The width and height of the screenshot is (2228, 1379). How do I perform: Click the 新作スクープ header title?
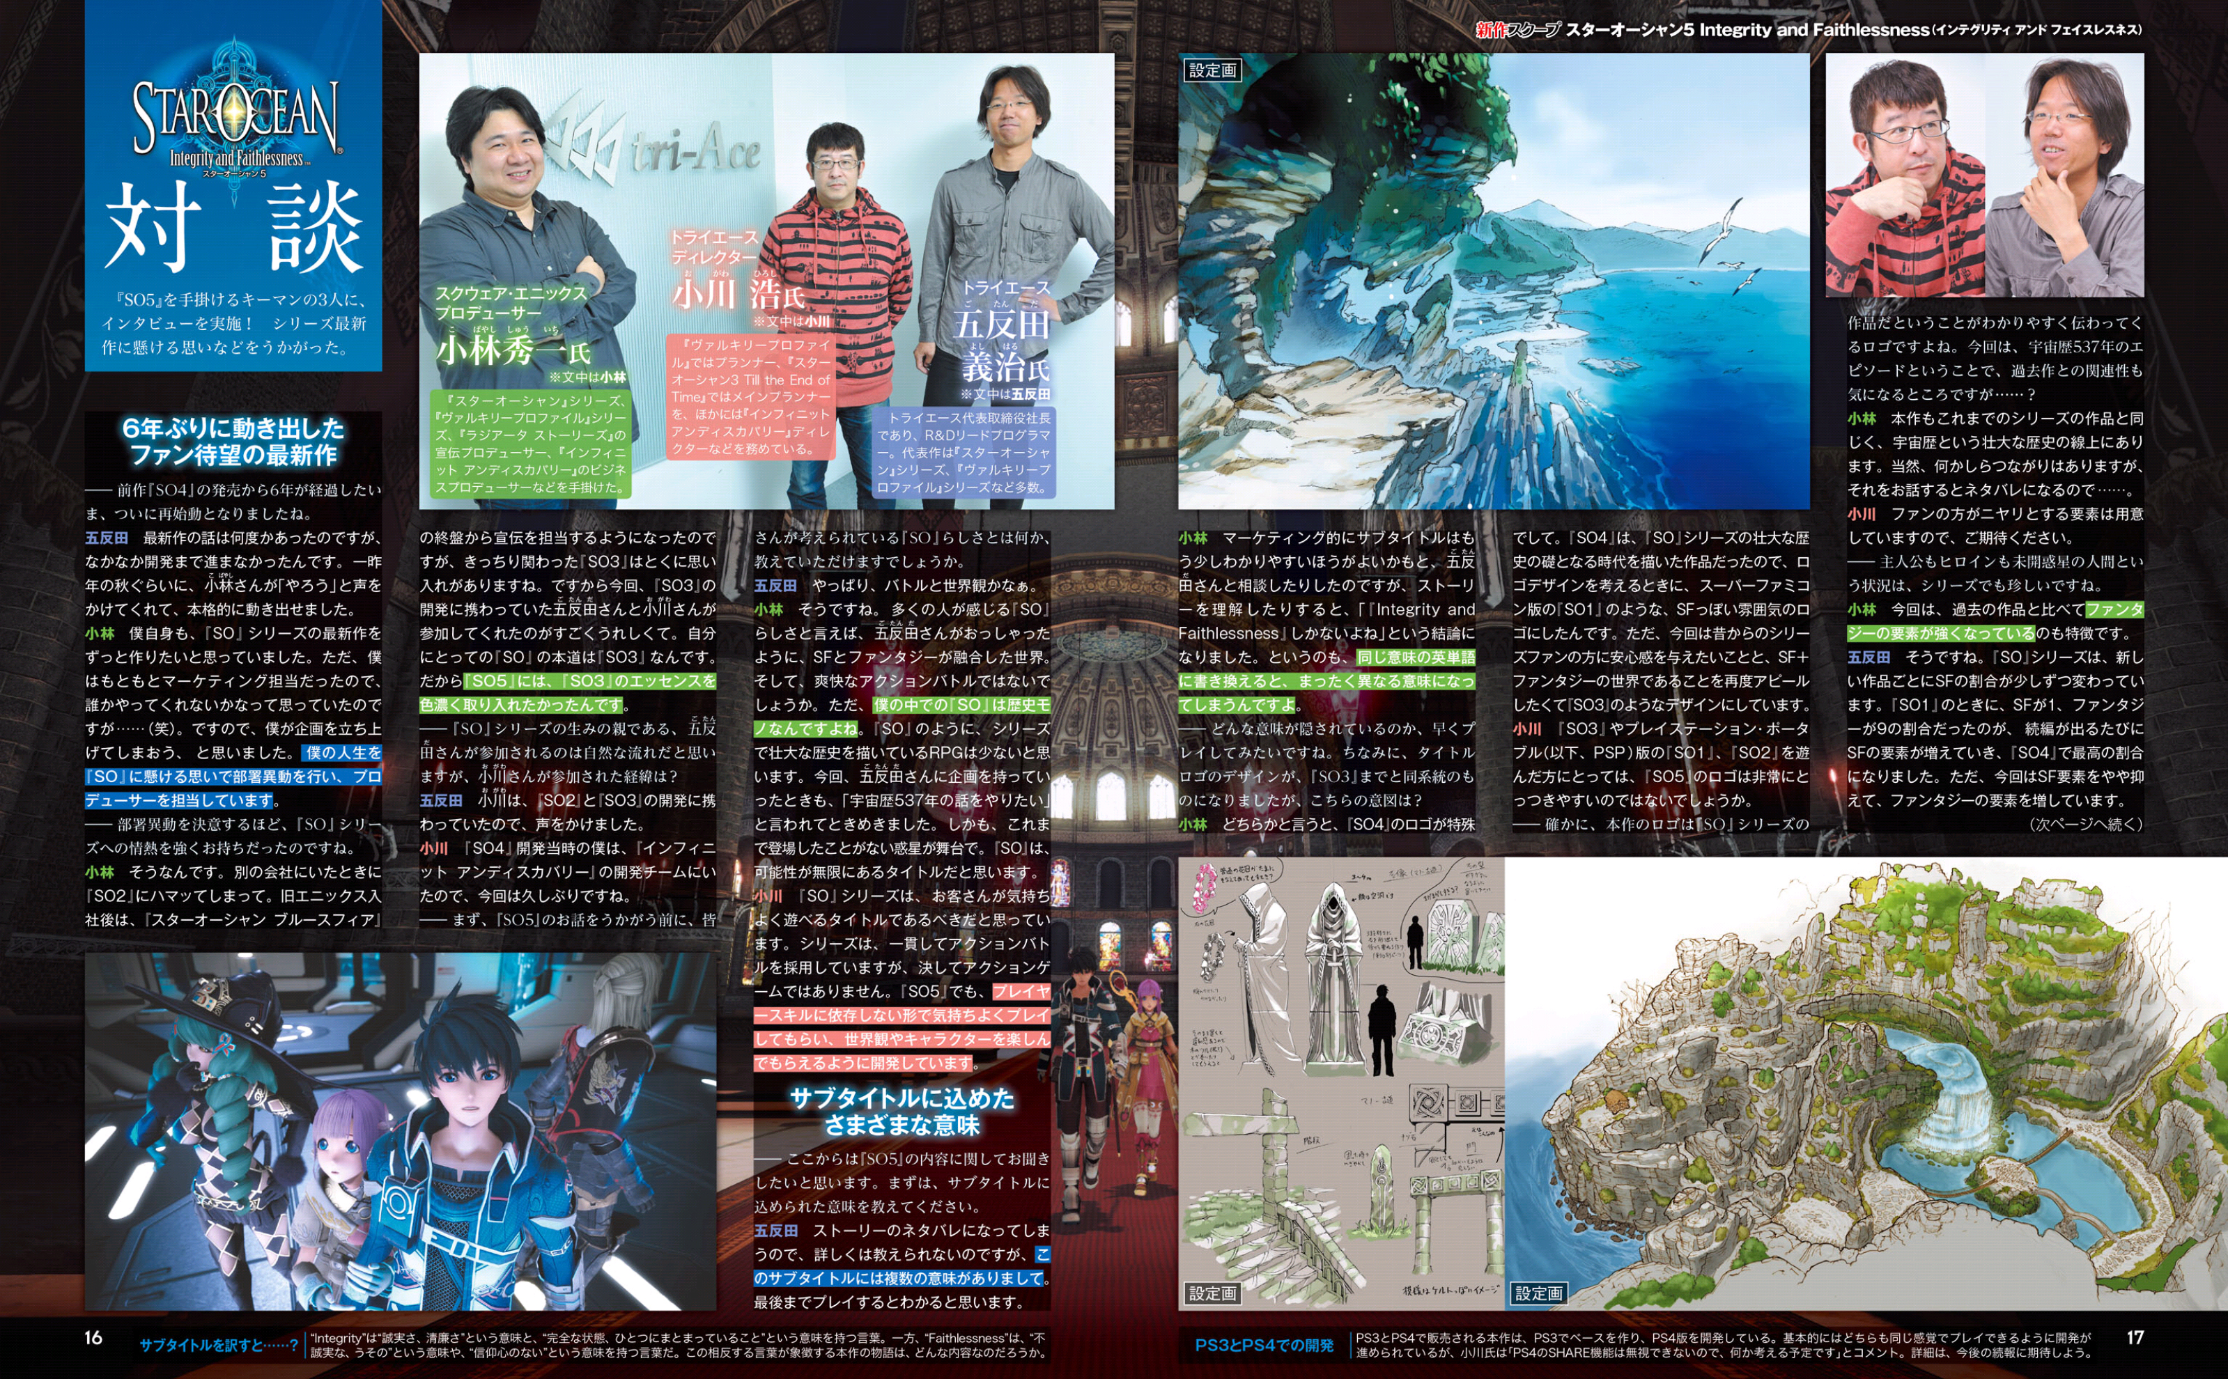point(1518,30)
